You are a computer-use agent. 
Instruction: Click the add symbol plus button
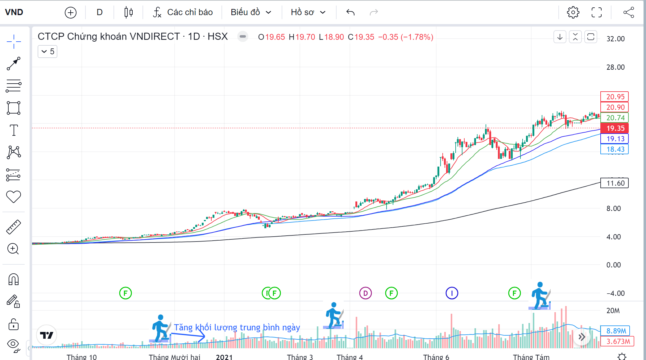point(71,13)
